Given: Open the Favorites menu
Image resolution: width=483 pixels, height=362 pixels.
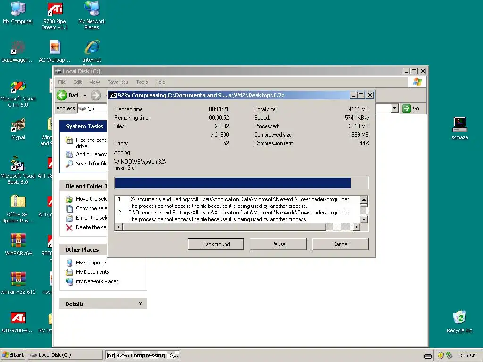Looking at the screenshot, I should 117,82.
